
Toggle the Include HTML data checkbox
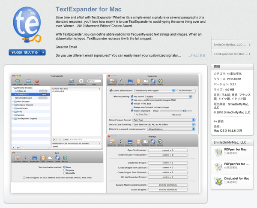(x=132, y=104)
